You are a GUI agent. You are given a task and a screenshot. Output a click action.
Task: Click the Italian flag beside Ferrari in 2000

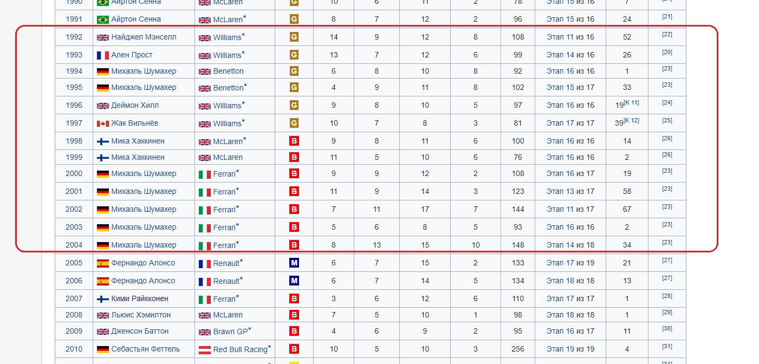tap(205, 174)
